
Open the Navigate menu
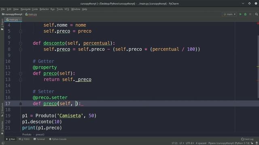click(25, 9)
